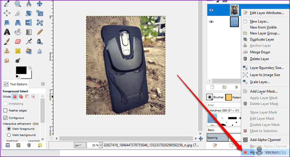290x157 pixels.
Task: Switch to the Brushes tab
Action: point(215,97)
